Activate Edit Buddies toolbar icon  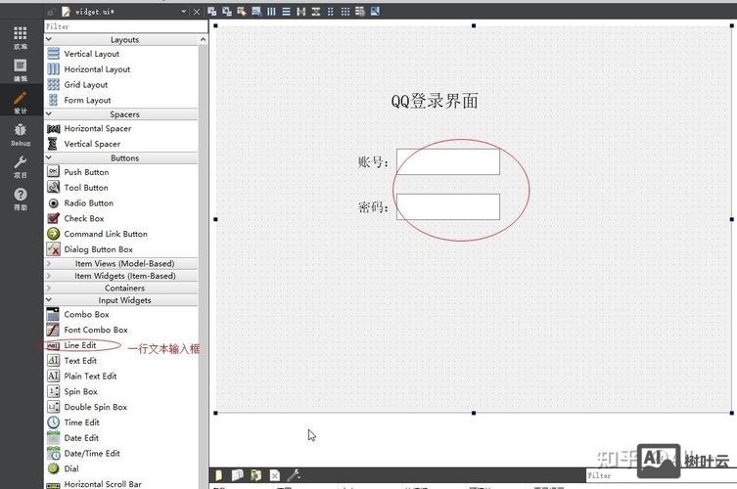click(242, 12)
